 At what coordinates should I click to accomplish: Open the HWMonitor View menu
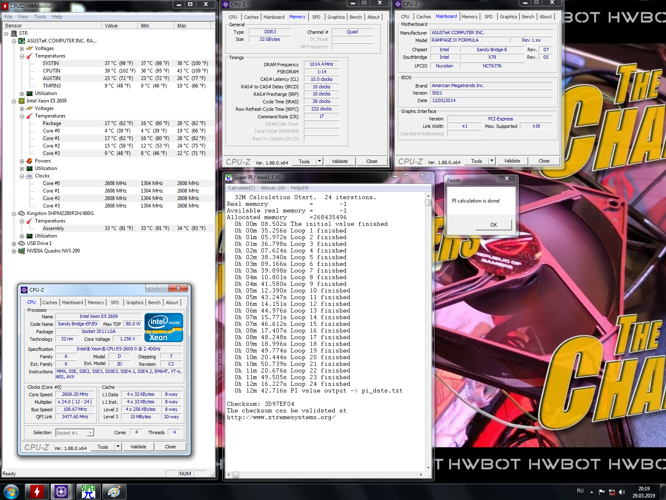[23, 17]
